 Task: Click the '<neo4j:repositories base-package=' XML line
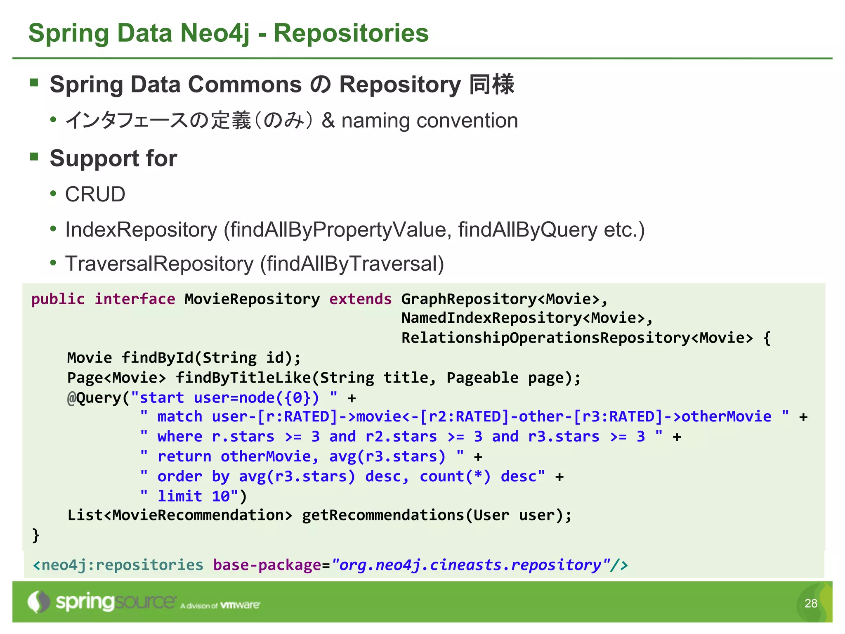tap(330, 565)
